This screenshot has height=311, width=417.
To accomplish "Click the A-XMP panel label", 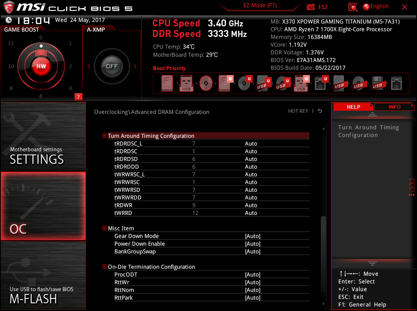I will tap(96, 30).
